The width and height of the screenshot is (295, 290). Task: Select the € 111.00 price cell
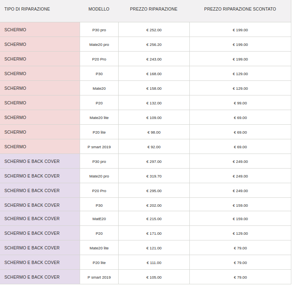(154, 263)
